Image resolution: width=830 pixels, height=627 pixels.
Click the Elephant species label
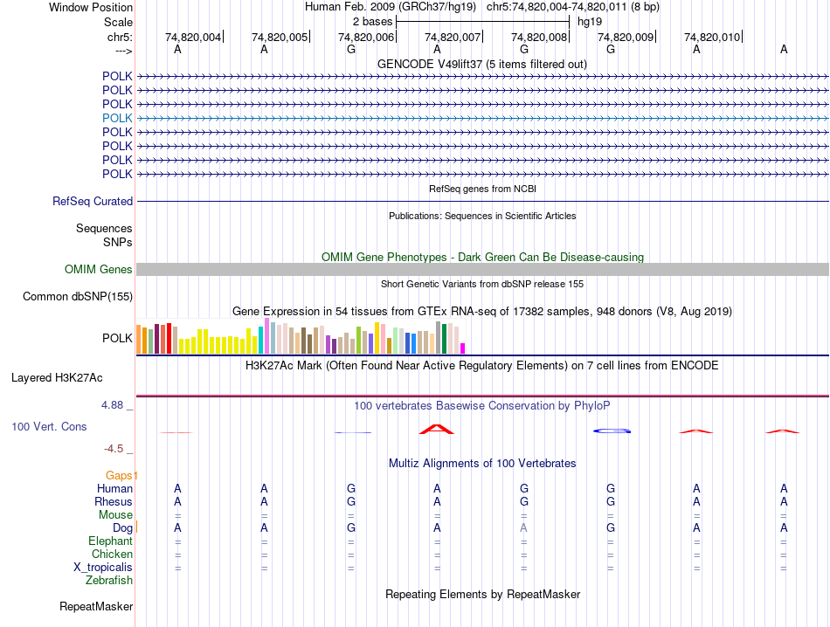tap(110, 541)
